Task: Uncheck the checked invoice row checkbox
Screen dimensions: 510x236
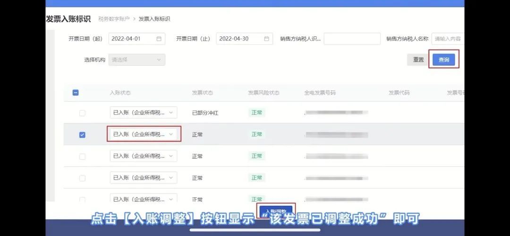Action: click(82, 135)
